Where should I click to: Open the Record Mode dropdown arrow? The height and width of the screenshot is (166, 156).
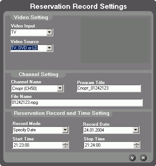65,130
